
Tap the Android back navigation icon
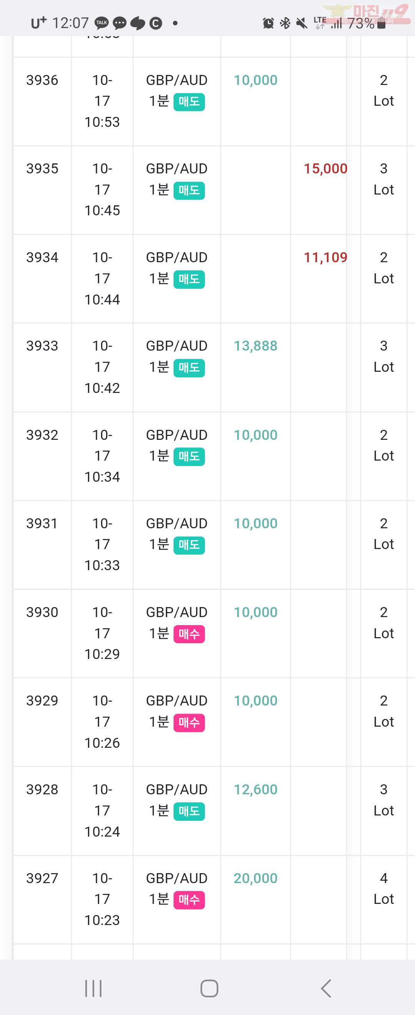pyautogui.click(x=326, y=988)
